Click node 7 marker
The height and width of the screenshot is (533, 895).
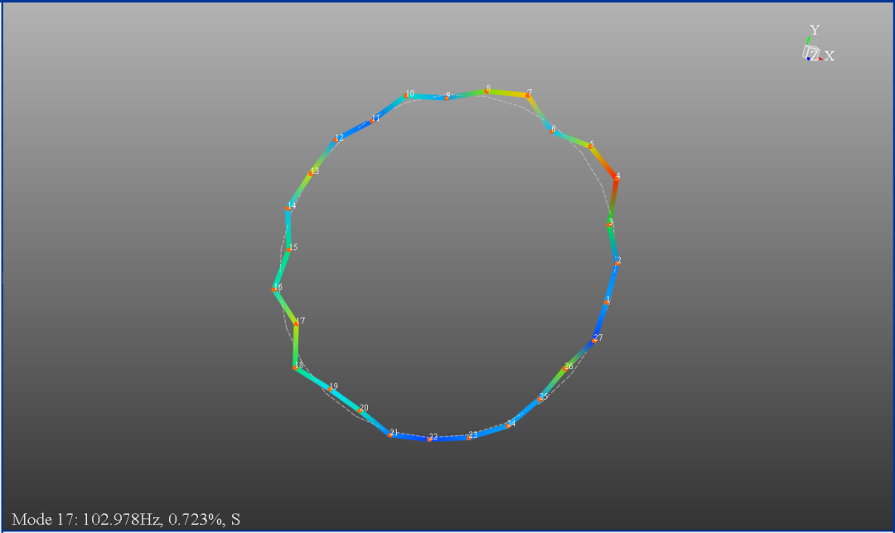[x=528, y=95]
